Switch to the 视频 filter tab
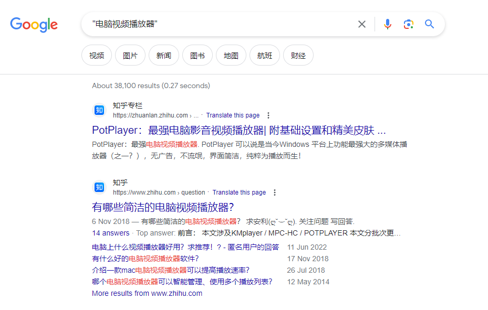This screenshot has width=488, height=310. point(97,55)
